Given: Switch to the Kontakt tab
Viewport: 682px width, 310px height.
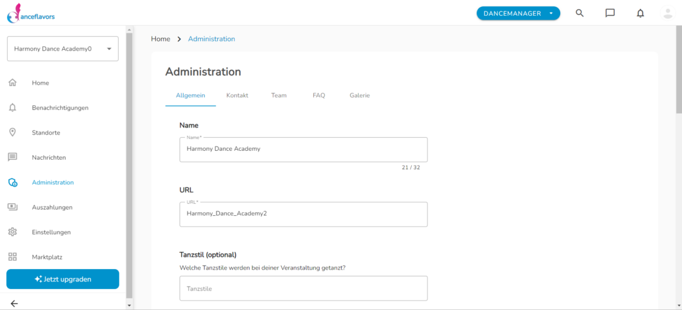Looking at the screenshot, I should [x=237, y=95].
